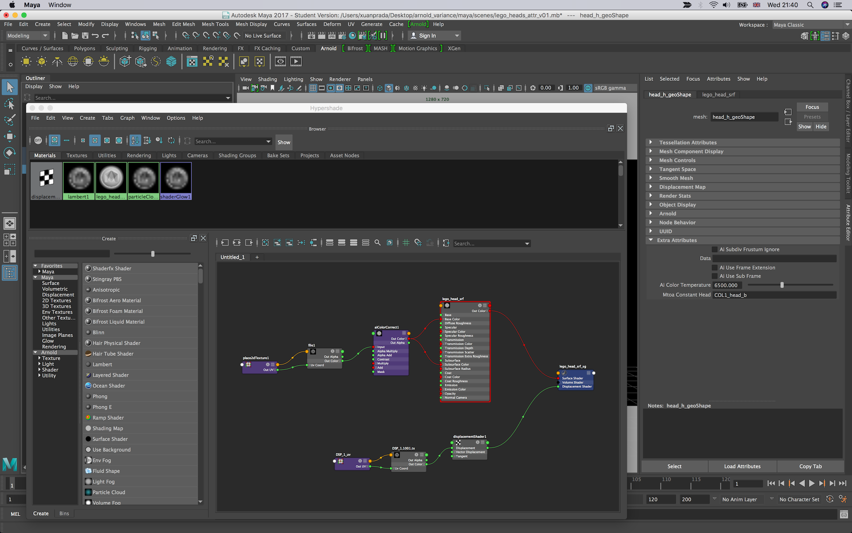The width and height of the screenshot is (852, 533).
Task: Open the Rendering shelf tab
Action: 215,48
